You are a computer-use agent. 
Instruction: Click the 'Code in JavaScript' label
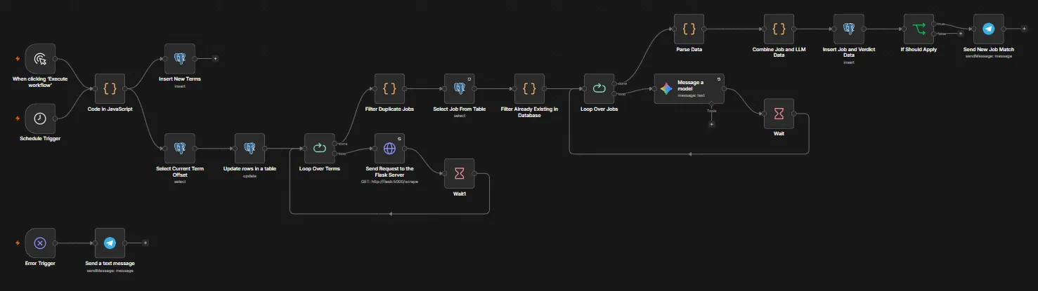(x=110, y=109)
